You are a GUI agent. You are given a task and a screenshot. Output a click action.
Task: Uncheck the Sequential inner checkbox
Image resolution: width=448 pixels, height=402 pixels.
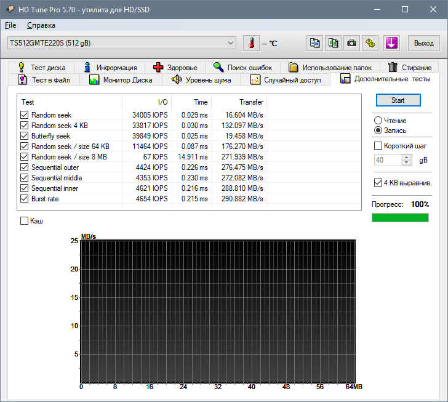tap(24, 188)
